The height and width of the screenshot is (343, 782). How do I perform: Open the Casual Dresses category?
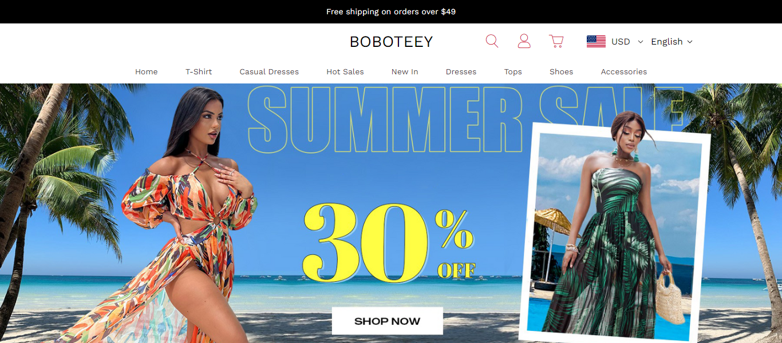pos(269,71)
